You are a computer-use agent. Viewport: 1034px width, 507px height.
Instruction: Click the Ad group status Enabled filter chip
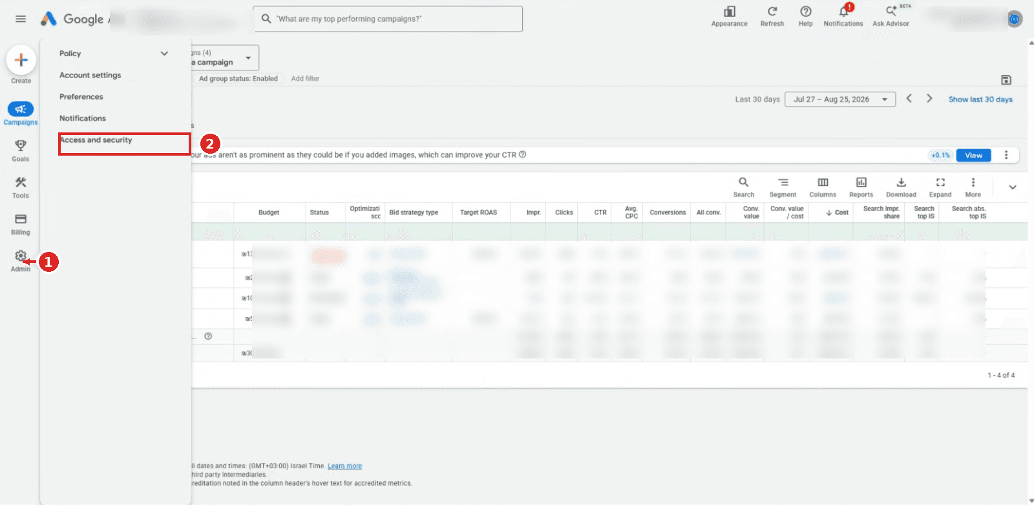238,79
